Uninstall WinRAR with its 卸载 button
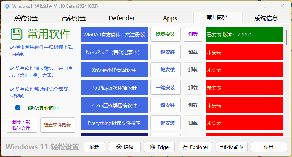Image resolution: width=292 pixels, height=157 pixels. pos(193,34)
